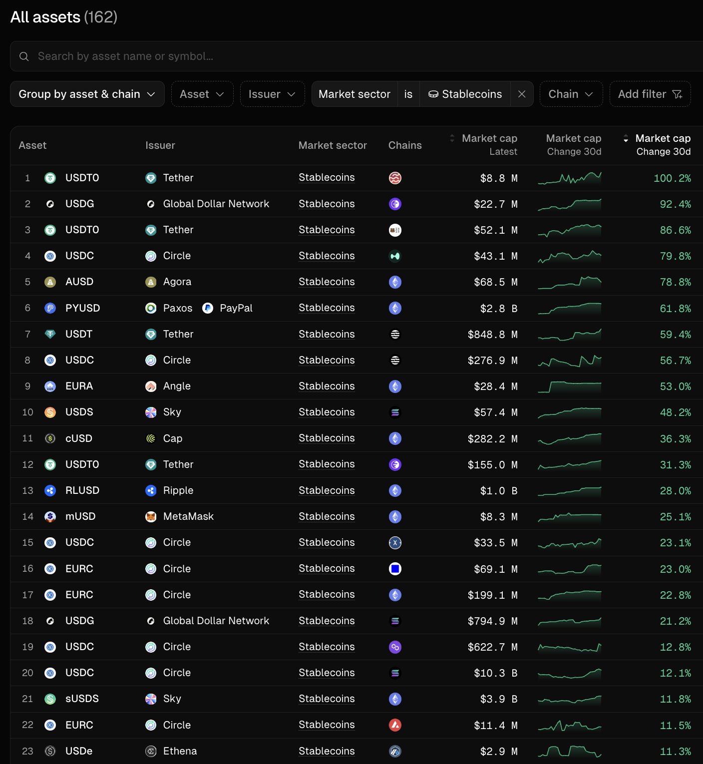Remove the Market sector filter
703x764 pixels.
522,94
